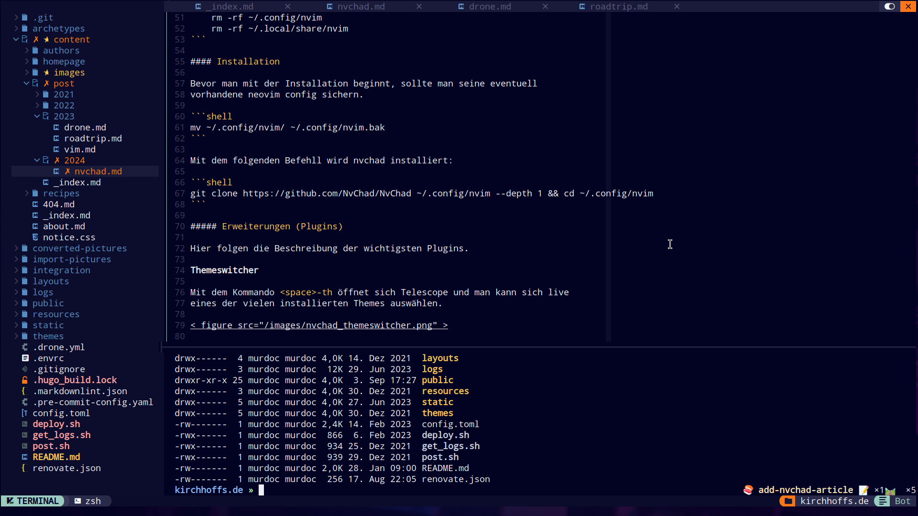Switch to the drone.md tab
918x516 pixels.
point(490,6)
